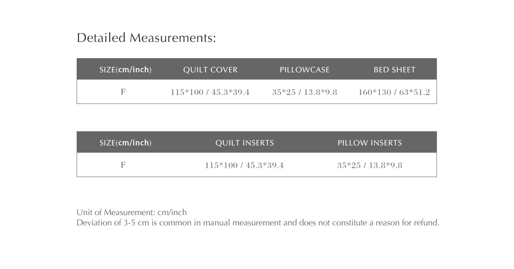Screen dimensions: 514x269
Task: Select the PILLOW INSERTS column header
Action: (x=370, y=143)
